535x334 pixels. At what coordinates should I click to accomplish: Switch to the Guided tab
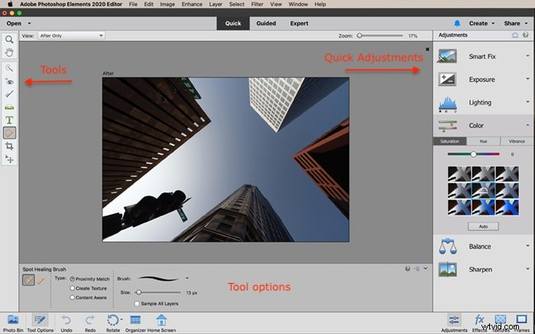[x=266, y=24]
